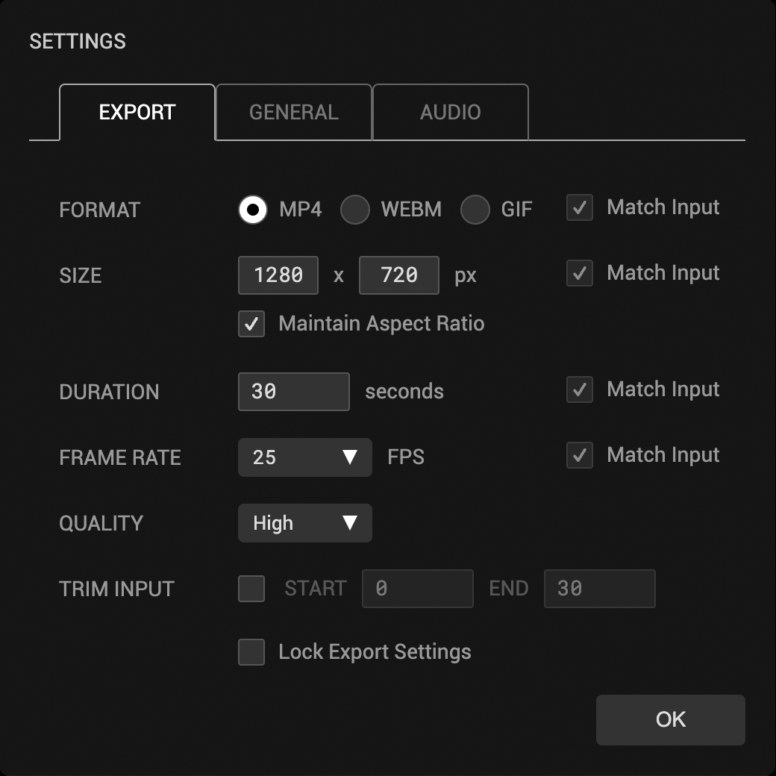Open the Audio tab
The width and height of the screenshot is (776, 776).
tap(451, 113)
